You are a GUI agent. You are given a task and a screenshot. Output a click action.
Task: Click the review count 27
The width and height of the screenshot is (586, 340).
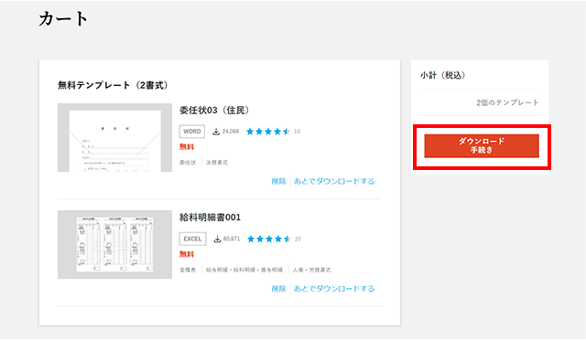click(298, 239)
